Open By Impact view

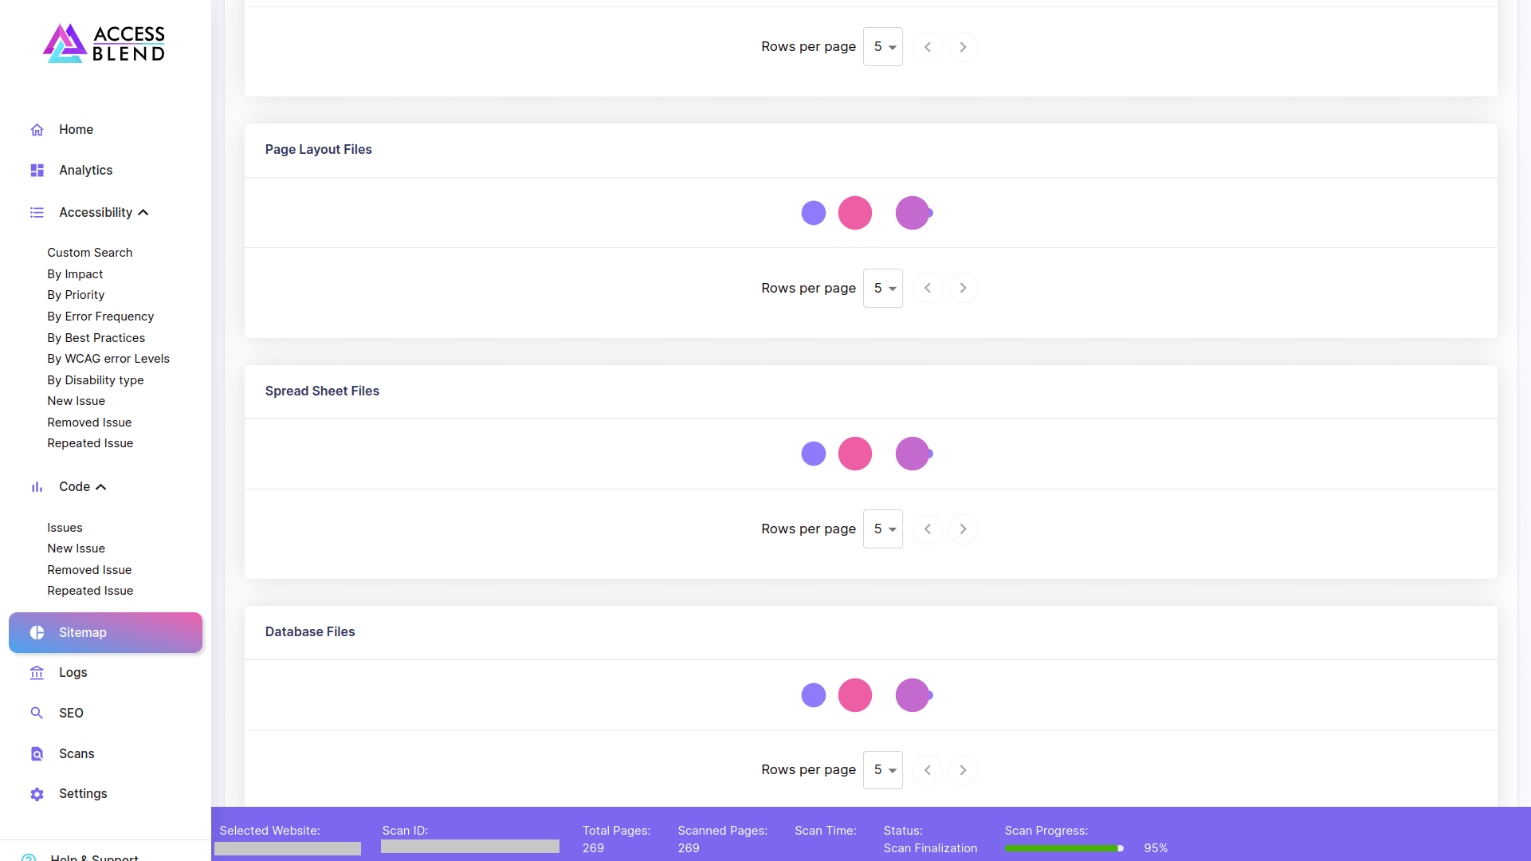click(75, 274)
